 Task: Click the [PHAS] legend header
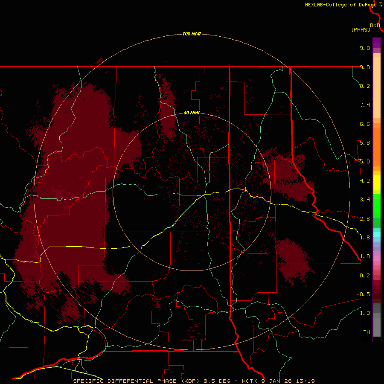click(361, 29)
